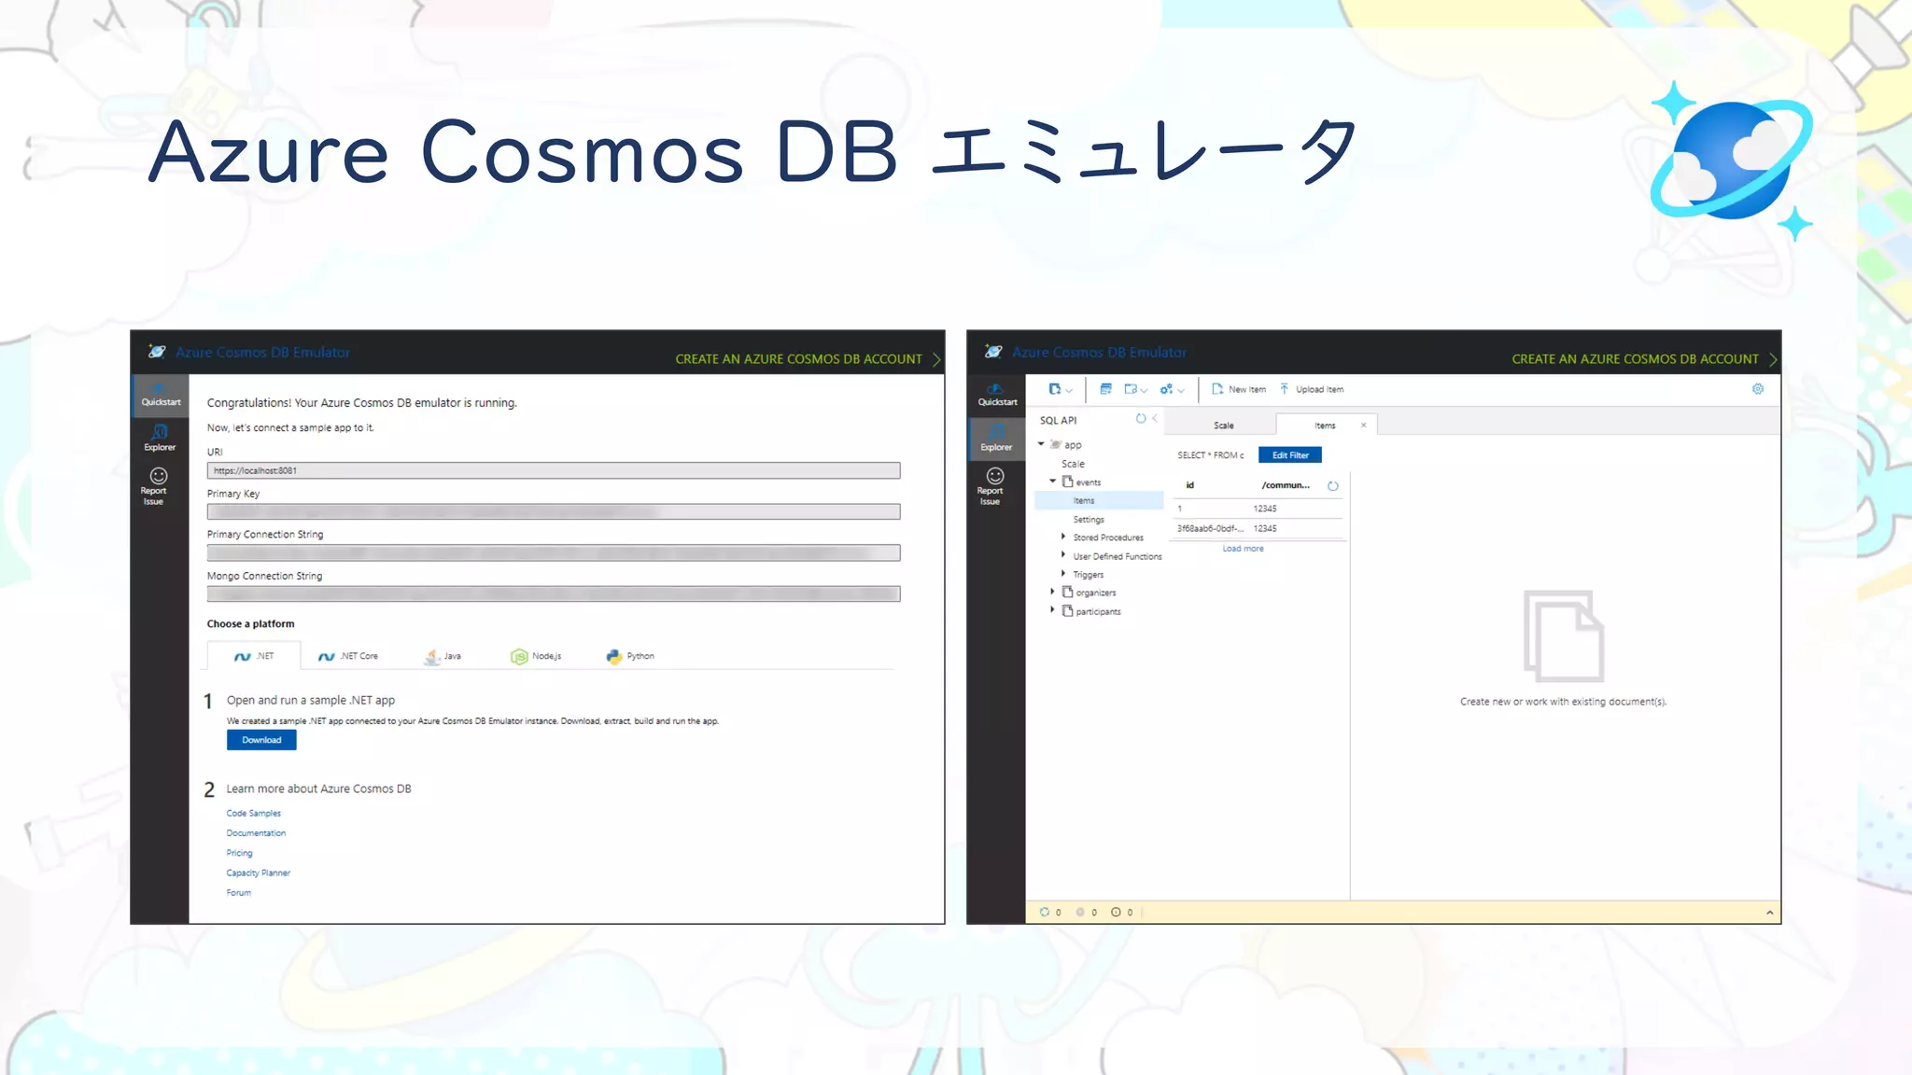Viewport: 1912px width, 1075px height.
Task: Select the item row with id 1
Action: coord(1258,509)
